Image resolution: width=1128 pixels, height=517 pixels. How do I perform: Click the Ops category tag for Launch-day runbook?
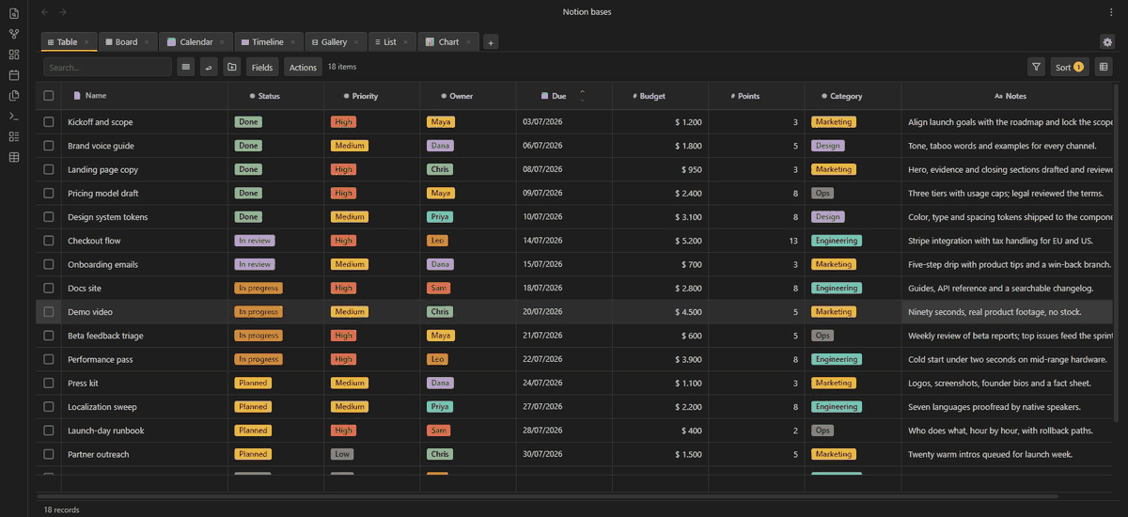point(822,431)
